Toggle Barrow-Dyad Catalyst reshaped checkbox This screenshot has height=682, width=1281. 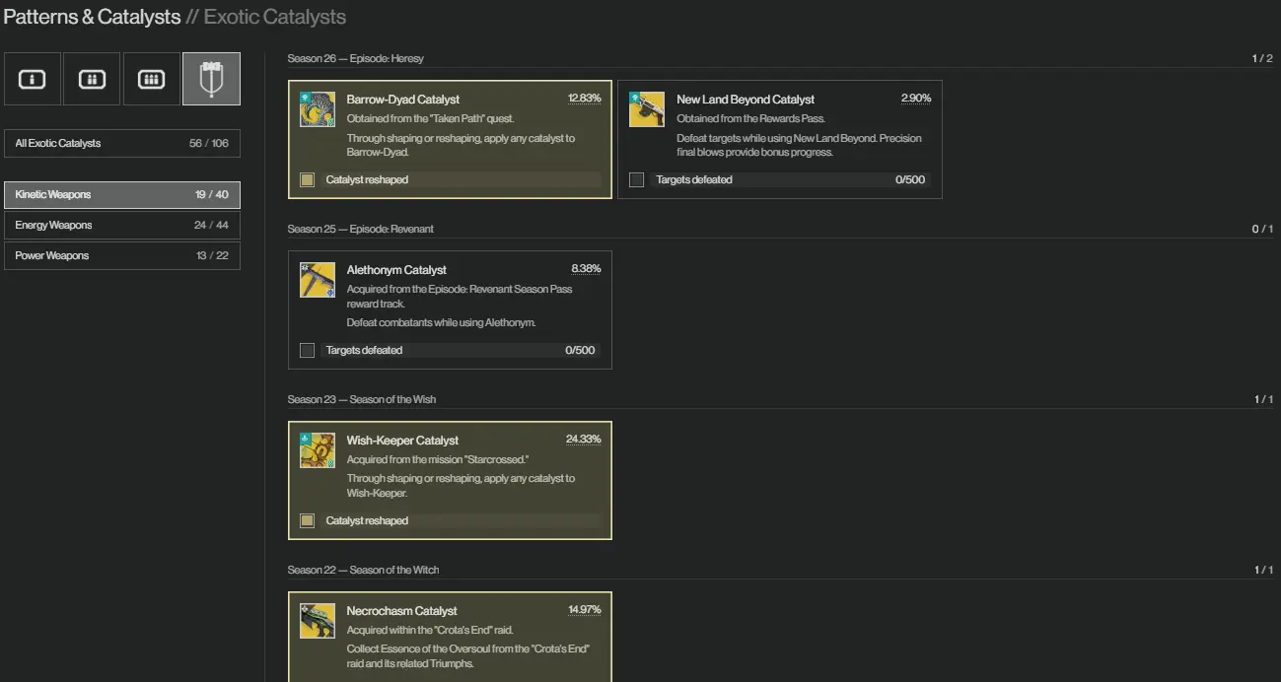[x=308, y=179]
